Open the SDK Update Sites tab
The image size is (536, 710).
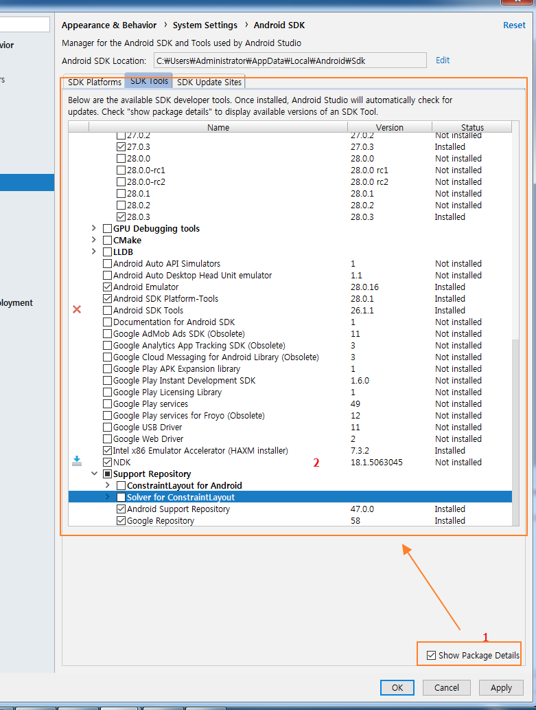[x=209, y=82]
